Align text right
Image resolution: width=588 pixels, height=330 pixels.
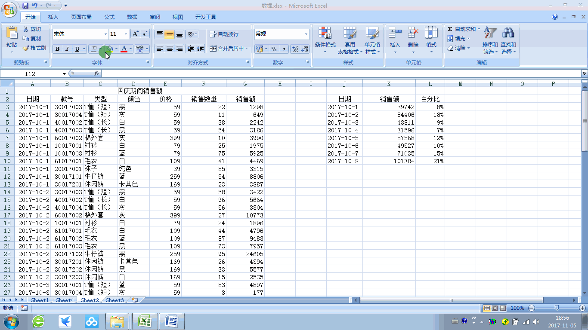click(x=179, y=49)
